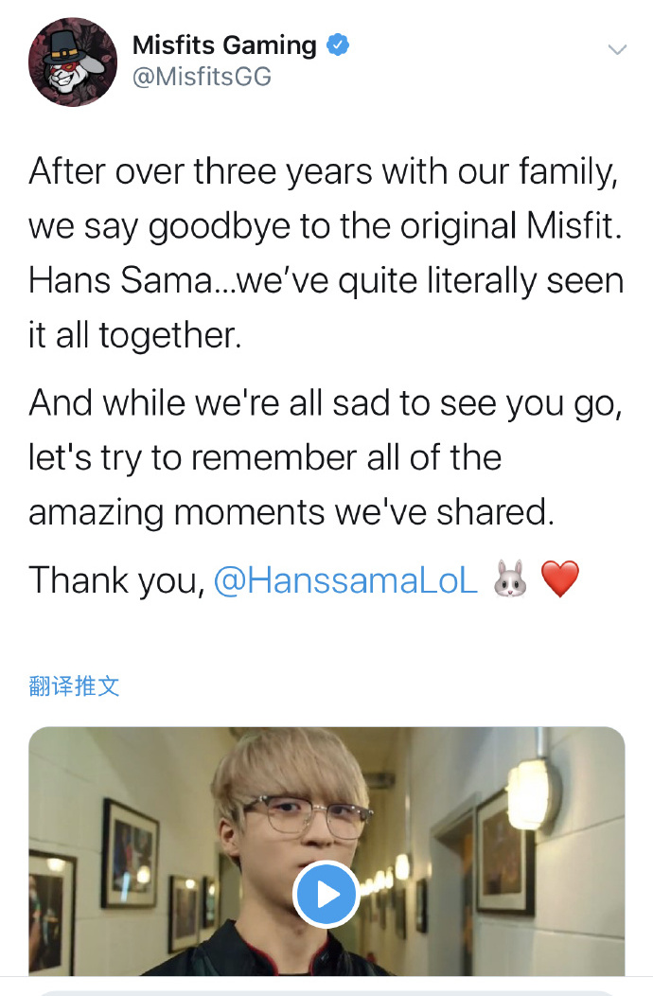Open the @HanssamaLoL mention
Screen dimensions: 653x996
point(345,580)
